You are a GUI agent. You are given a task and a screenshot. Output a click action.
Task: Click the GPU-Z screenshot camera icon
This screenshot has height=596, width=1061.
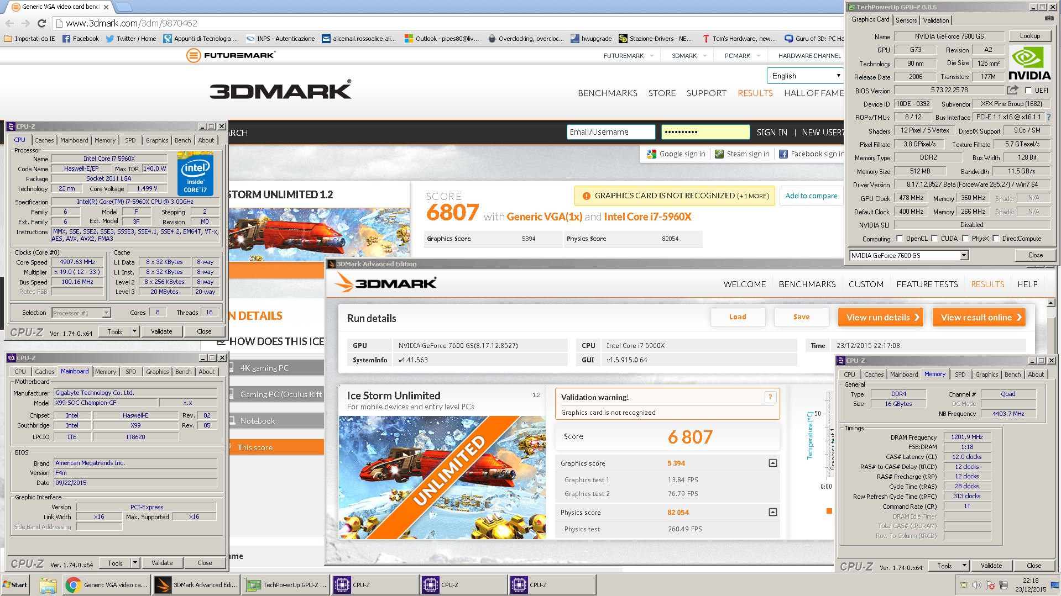(1049, 19)
